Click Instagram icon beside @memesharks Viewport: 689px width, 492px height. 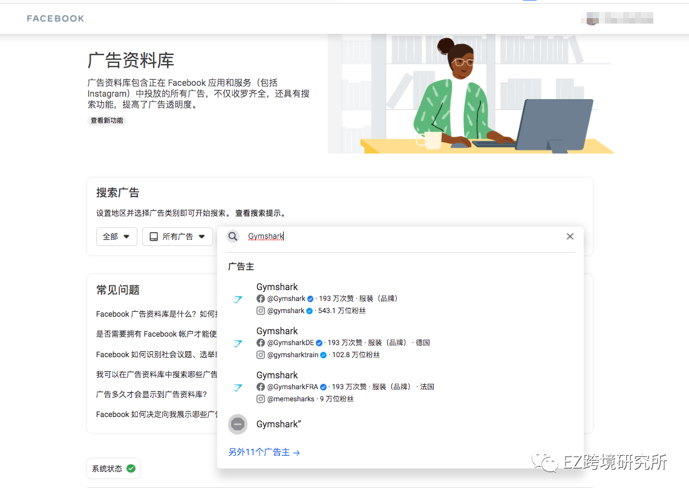pyautogui.click(x=261, y=399)
